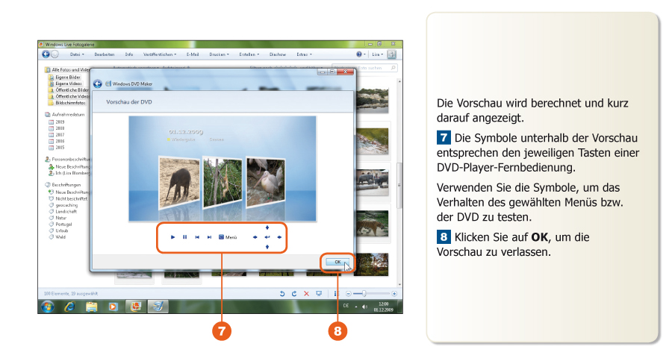Open Internet Explorer from the taskbar
The width and height of the screenshot is (672, 358).
point(69,307)
